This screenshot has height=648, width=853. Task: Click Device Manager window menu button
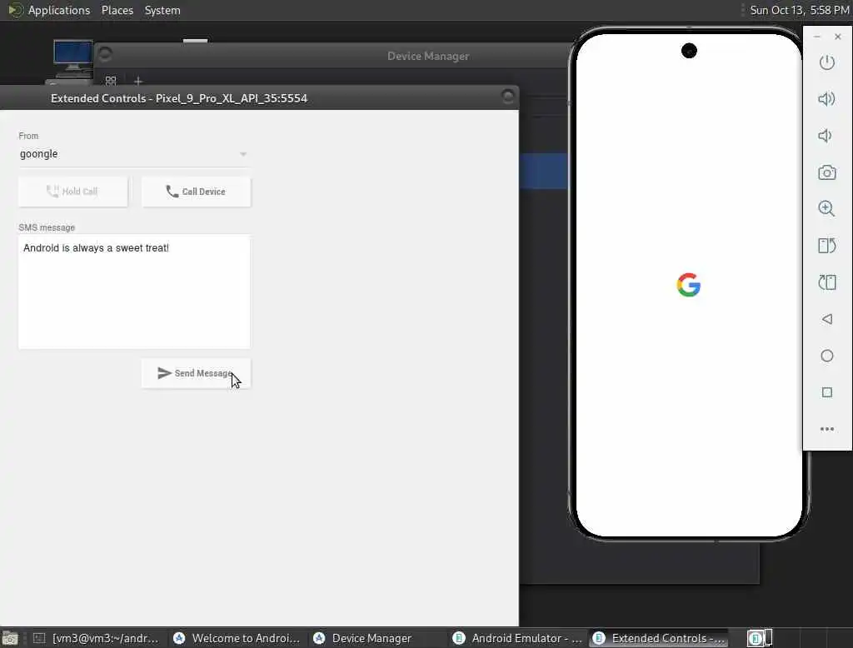point(105,54)
